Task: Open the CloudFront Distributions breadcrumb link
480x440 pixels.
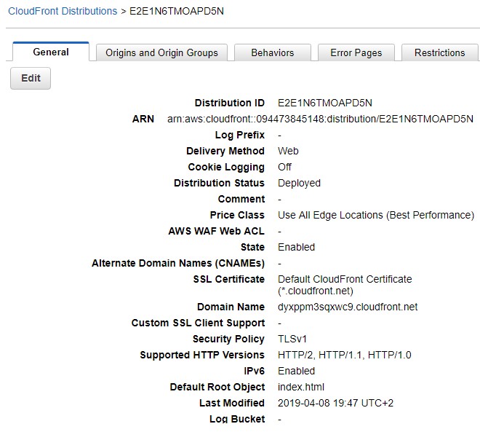Action: [63, 12]
